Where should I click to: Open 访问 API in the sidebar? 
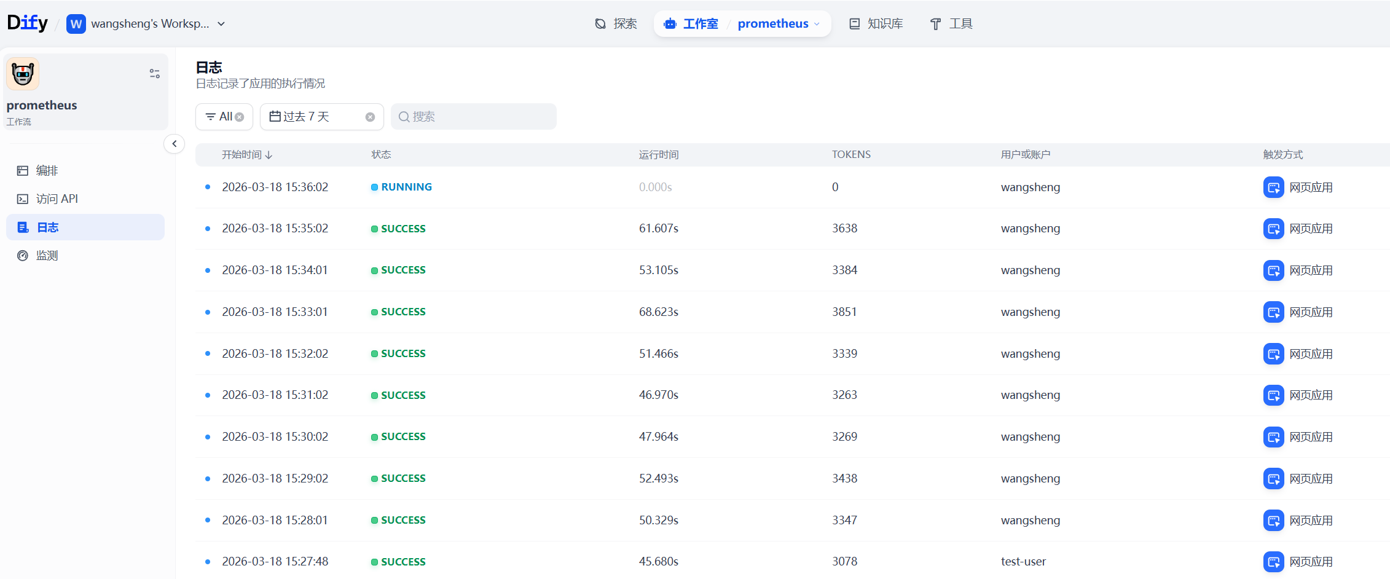[x=57, y=199]
